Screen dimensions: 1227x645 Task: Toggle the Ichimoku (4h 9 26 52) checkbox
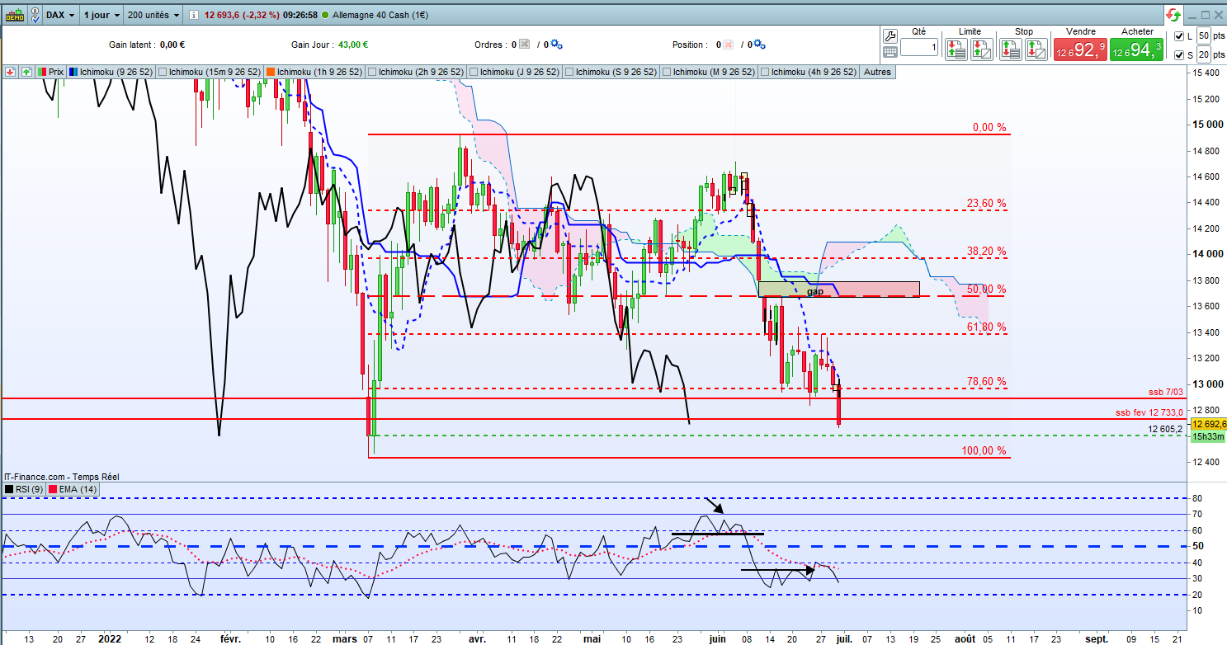tap(766, 72)
